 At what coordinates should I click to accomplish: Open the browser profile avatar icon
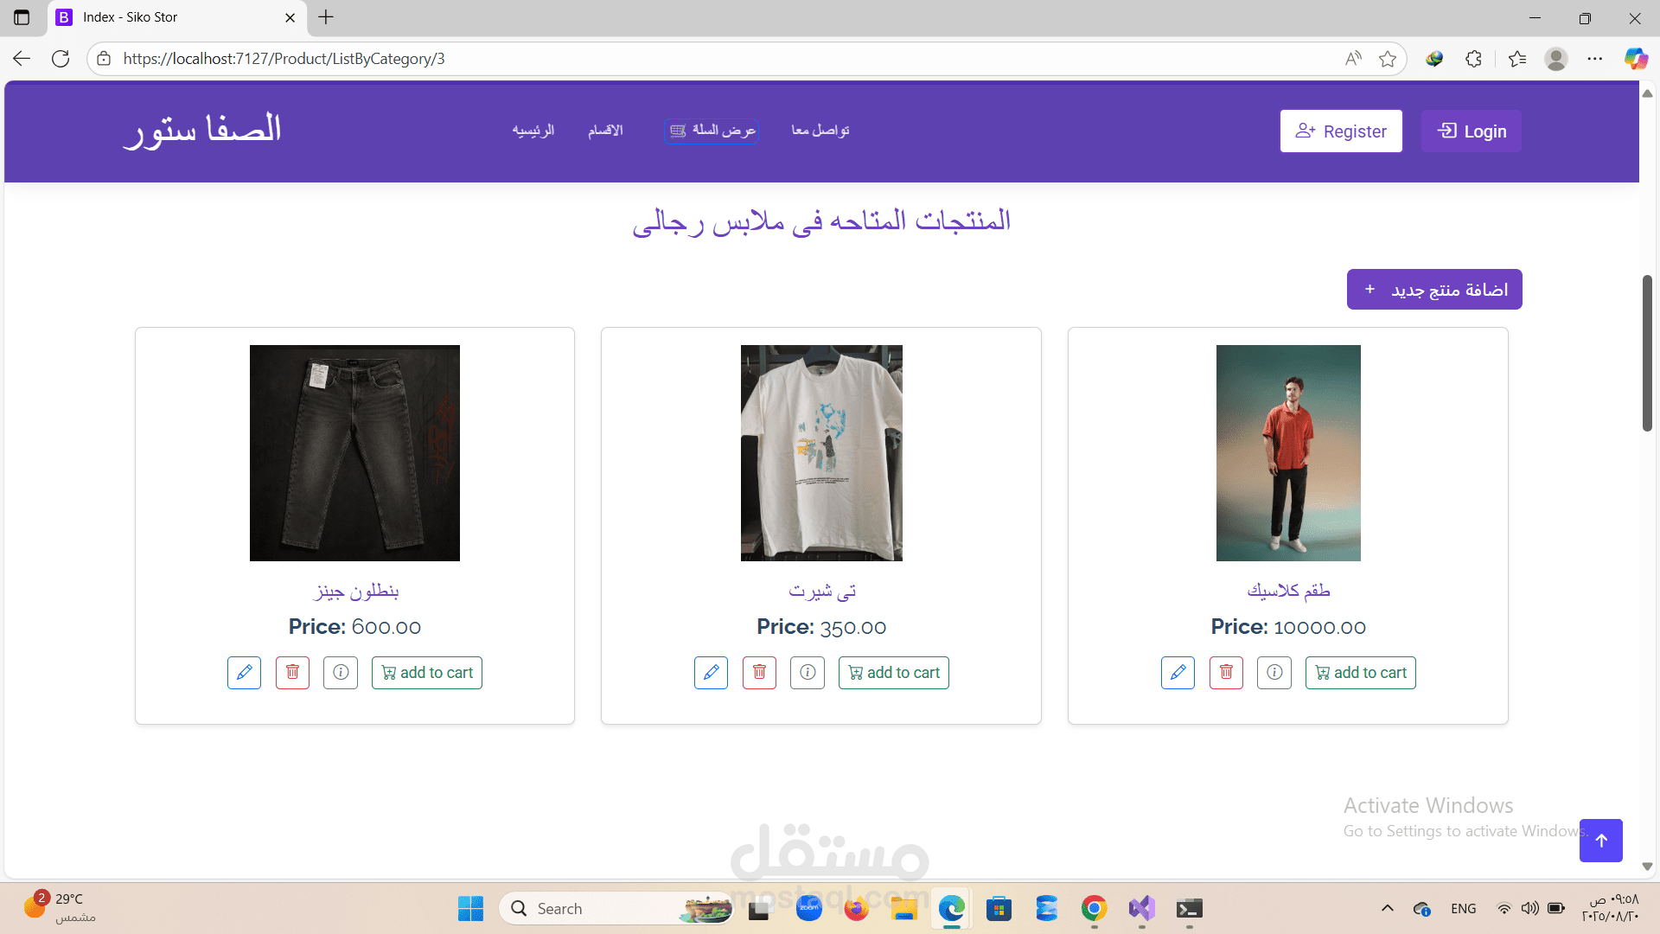(x=1556, y=59)
